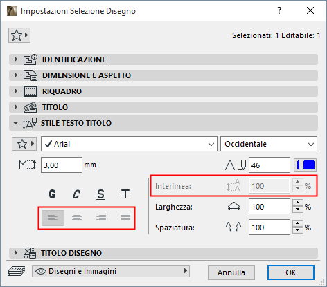327x287 pixels.
Task: Toggle underline (S) text style
Action: point(100,194)
